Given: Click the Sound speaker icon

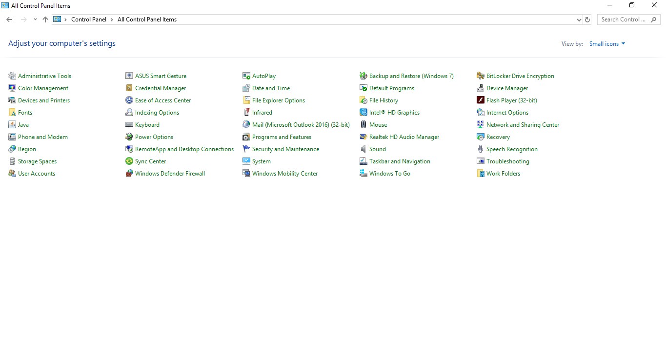Looking at the screenshot, I should (363, 149).
